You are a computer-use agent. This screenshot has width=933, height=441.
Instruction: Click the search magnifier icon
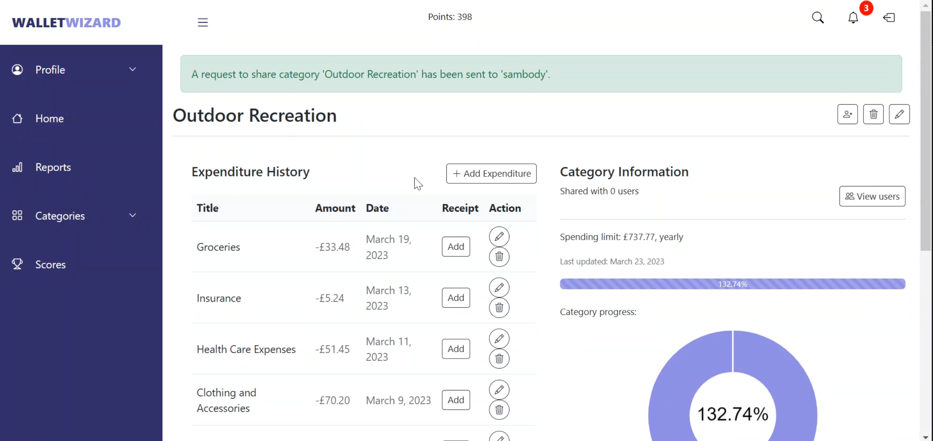[818, 17]
